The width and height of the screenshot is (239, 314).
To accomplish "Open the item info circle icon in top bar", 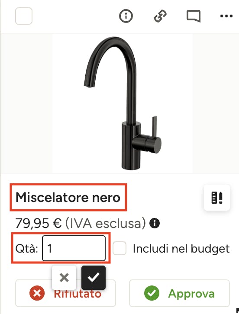I will 126,16.
